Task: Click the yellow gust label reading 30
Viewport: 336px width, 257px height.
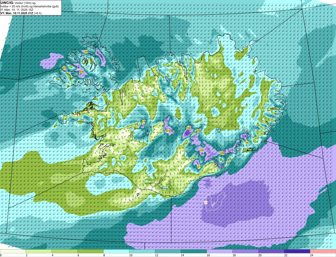Action: click(188, 128)
